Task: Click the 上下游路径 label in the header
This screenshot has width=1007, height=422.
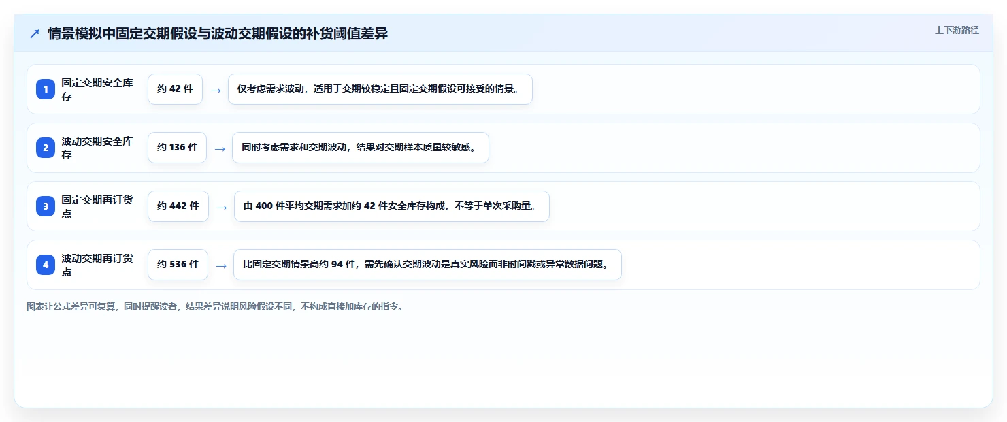Action: [957, 30]
